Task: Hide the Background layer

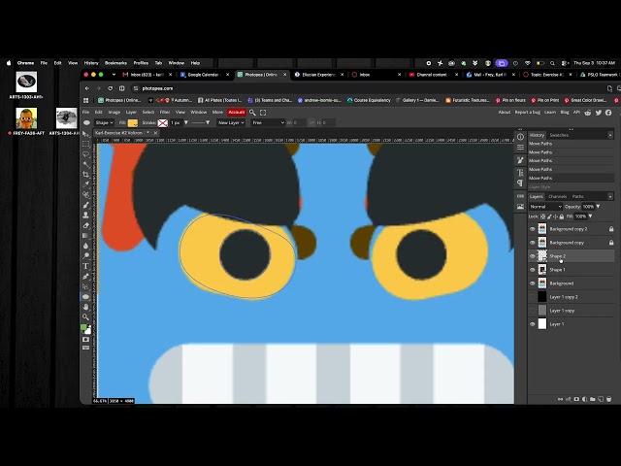Action: click(533, 283)
